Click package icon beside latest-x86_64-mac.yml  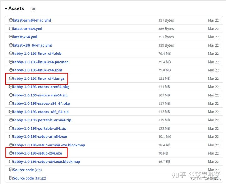click(11, 45)
